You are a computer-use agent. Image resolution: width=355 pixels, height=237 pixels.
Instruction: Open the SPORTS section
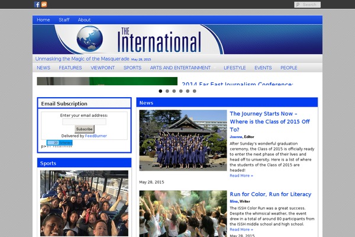(133, 68)
